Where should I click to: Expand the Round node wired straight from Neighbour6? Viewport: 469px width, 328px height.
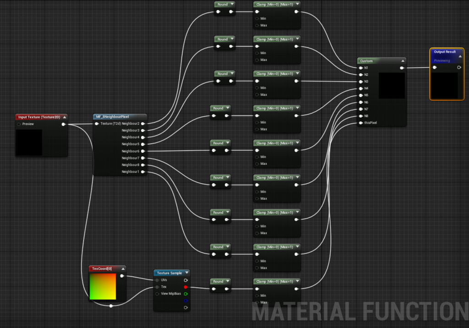pyautogui.click(x=228, y=143)
